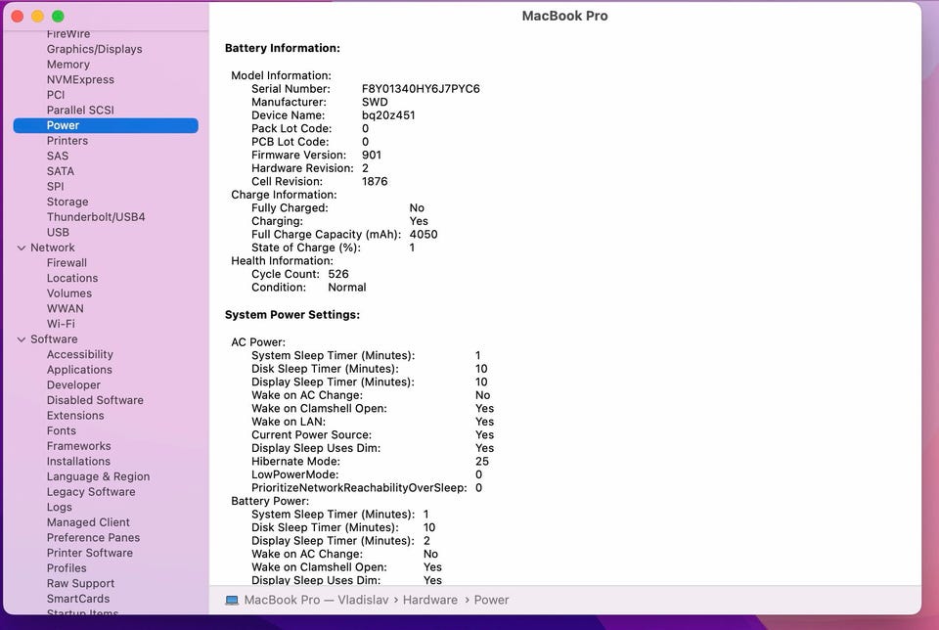Select PCI in the sidebar
This screenshot has width=939, height=630.
(x=56, y=95)
